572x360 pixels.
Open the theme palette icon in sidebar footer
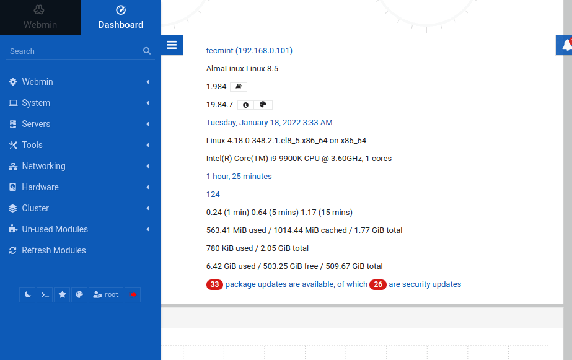tap(79, 294)
